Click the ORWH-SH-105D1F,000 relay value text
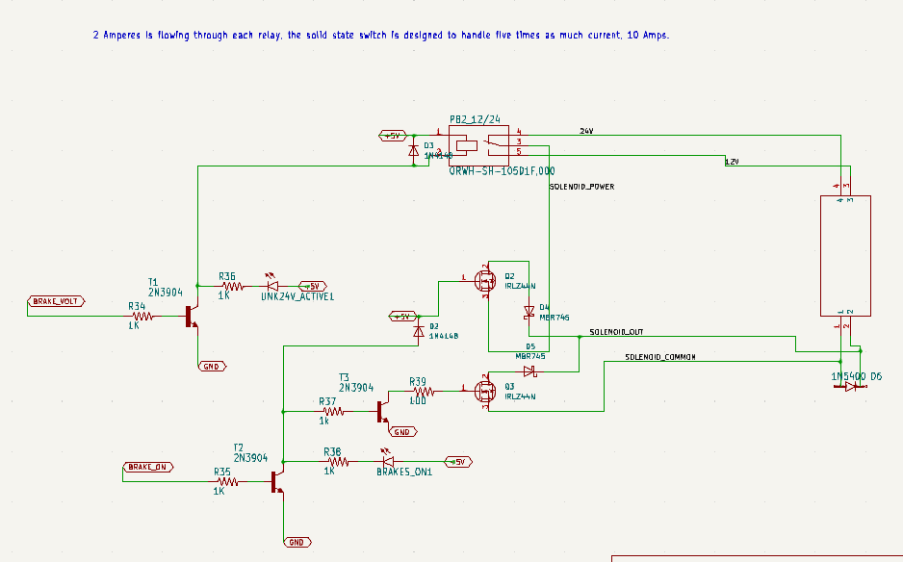This screenshot has height=562, width=903. pyautogui.click(x=503, y=171)
